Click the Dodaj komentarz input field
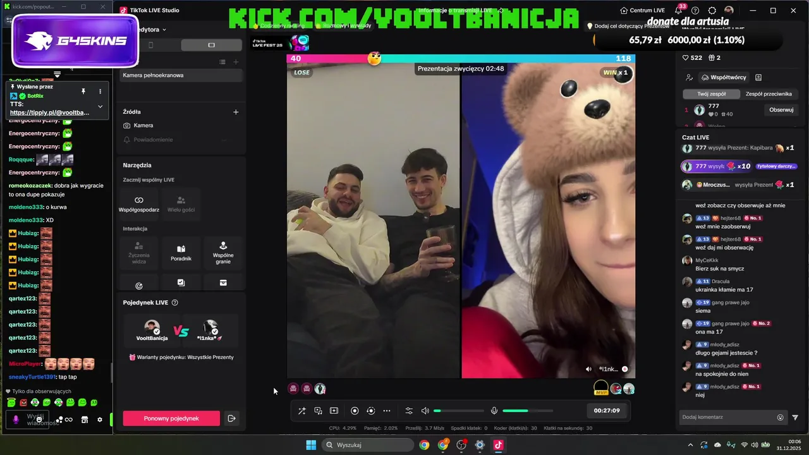809x455 pixels. [x=727, y=417]
